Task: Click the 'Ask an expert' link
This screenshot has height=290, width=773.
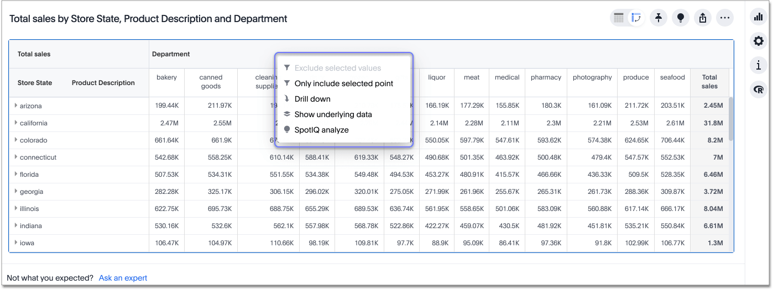Action: pos(123,278)
